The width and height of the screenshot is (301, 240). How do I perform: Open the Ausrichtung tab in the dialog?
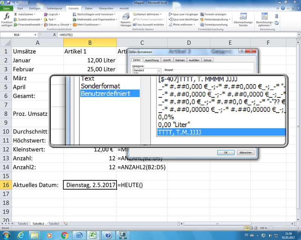click(152, 60)
